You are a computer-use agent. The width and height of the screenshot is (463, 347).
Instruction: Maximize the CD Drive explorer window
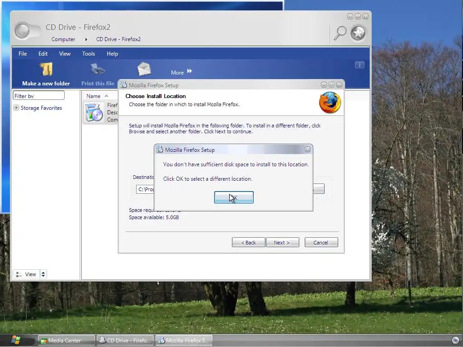click(x=358, y=17)
